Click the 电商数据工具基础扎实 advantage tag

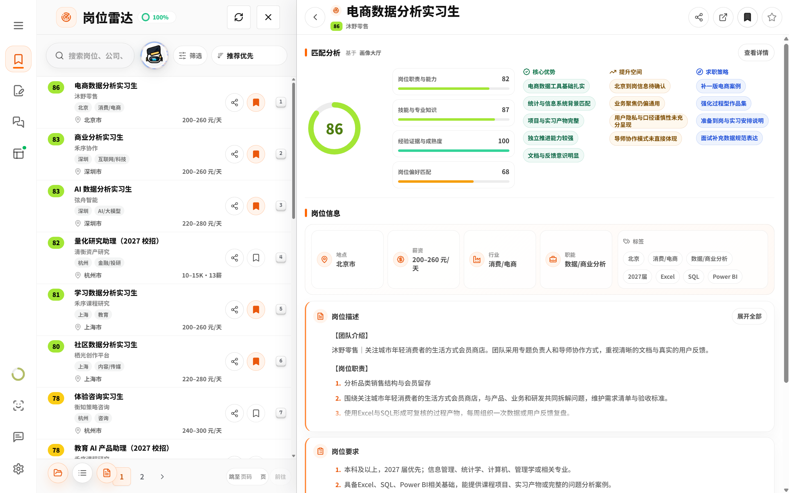556,86
